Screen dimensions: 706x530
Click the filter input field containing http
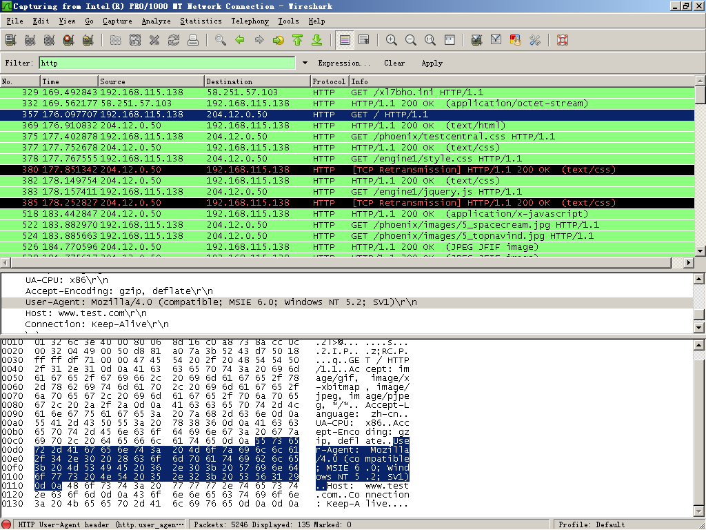[x=167, y=63]
